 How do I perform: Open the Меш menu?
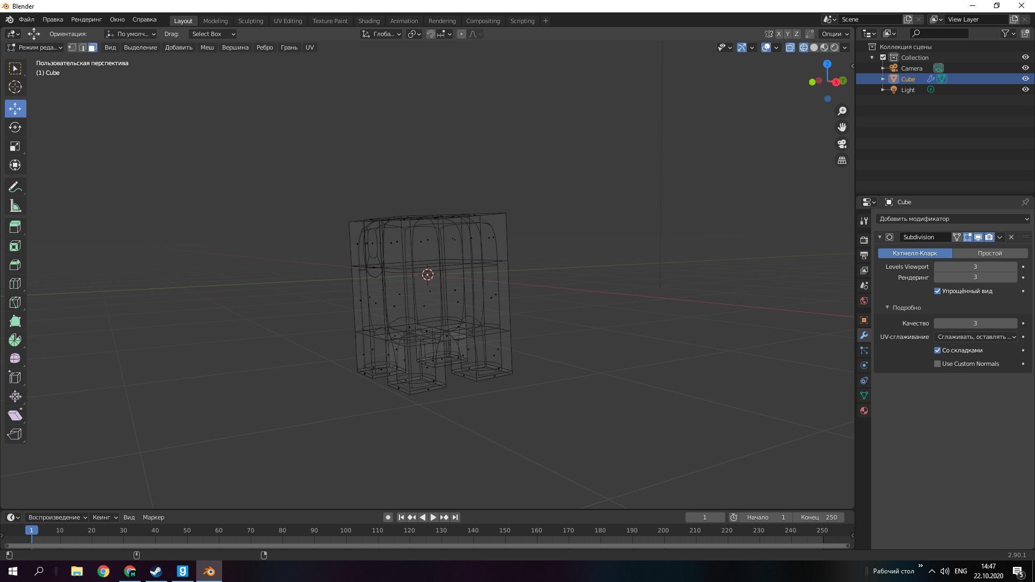click(x=207, y=47)
